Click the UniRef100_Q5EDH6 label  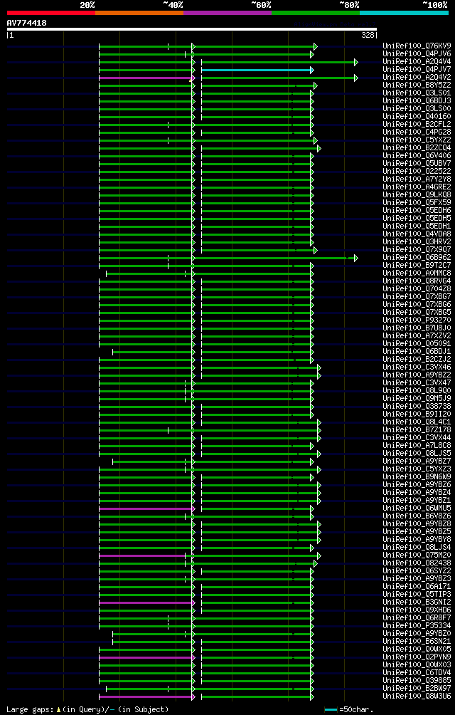417,211
